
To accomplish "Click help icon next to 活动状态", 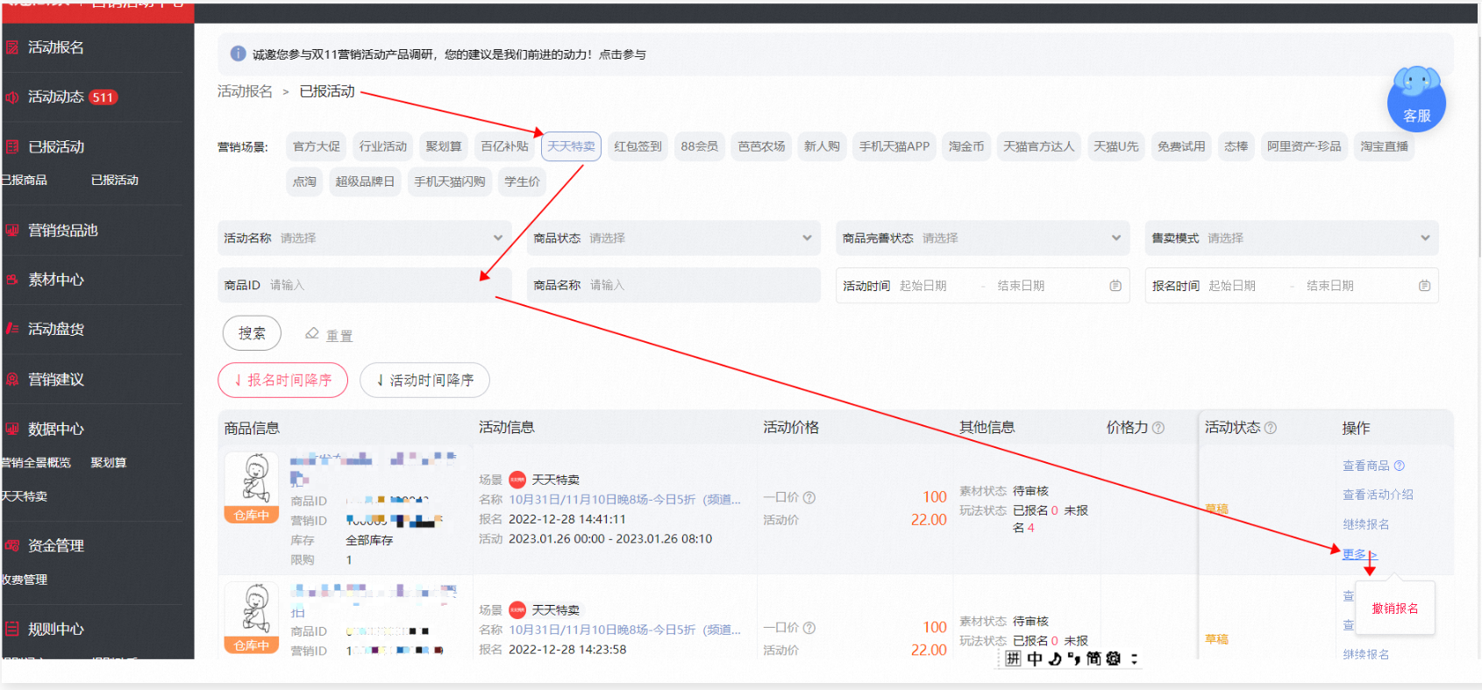I will [x=1271, y=428].
